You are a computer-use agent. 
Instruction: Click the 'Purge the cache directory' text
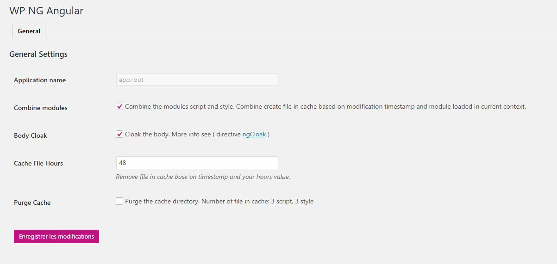162,201
